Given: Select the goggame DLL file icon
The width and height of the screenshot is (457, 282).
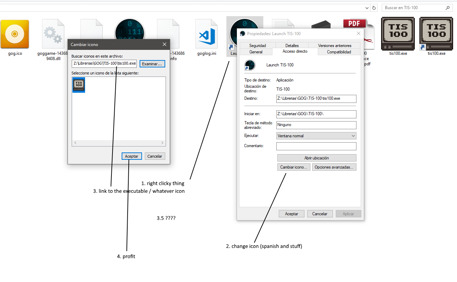Looking at the screenshot, I should click(54, 34).
